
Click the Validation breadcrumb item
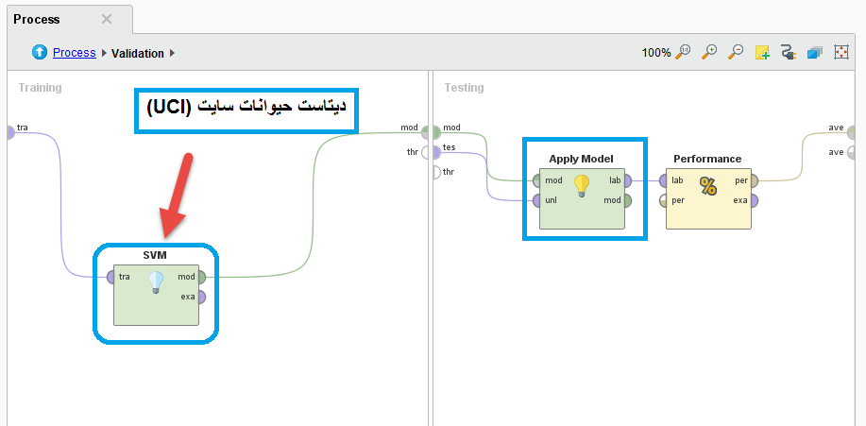click(x=137, y=54)
